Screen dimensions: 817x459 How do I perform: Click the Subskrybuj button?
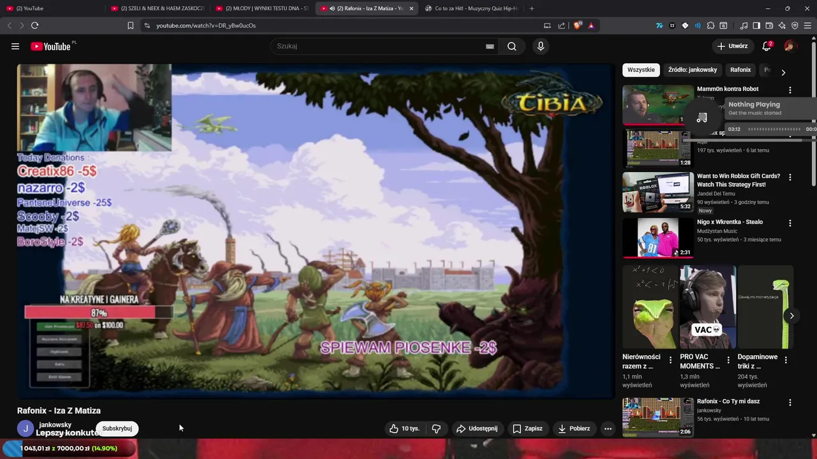pos(117,428)
